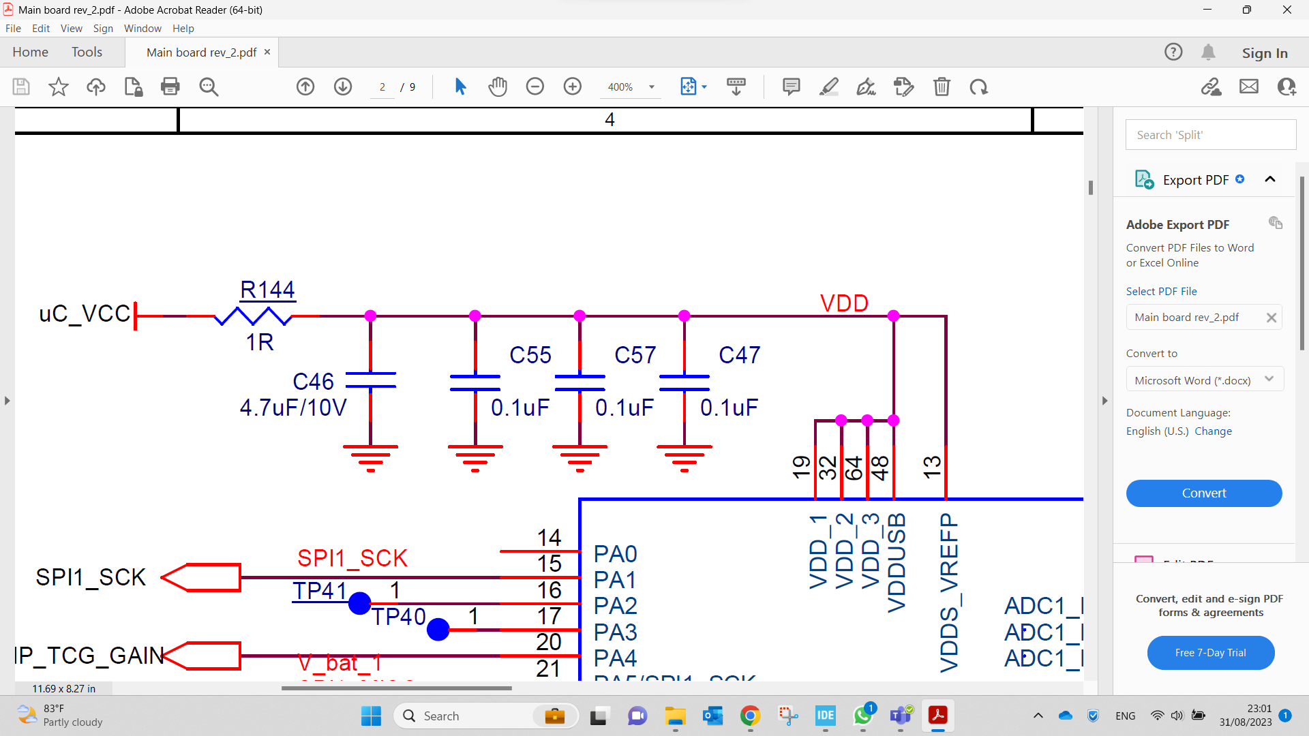Click Change for document language

coord(1214,431)
